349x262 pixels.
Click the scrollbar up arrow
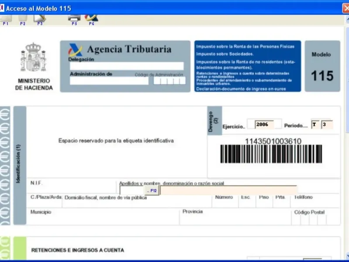click(x=347, y=20)
